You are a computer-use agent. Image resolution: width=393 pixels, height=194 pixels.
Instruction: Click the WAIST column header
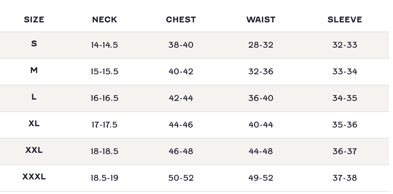pos(261,20)
